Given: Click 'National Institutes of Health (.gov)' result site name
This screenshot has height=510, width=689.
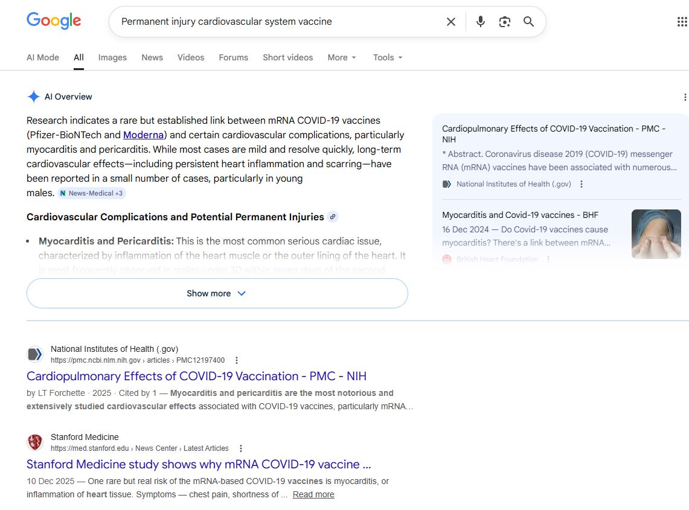Looking at the screenshot, I should point(114,349).
